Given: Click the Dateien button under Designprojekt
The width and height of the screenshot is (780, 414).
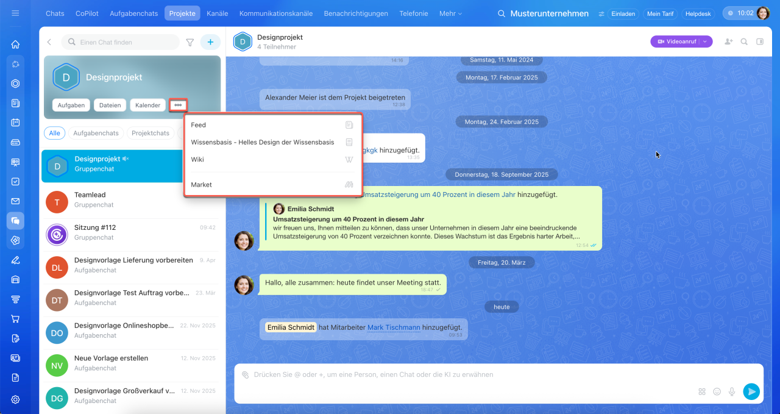Looking at the screenshot, I should (x=110, y=105).
